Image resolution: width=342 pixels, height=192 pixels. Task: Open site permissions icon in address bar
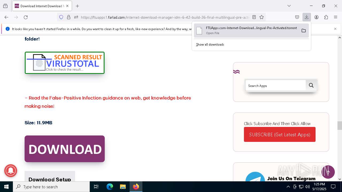pyautogui.click(x=76, y=17)
